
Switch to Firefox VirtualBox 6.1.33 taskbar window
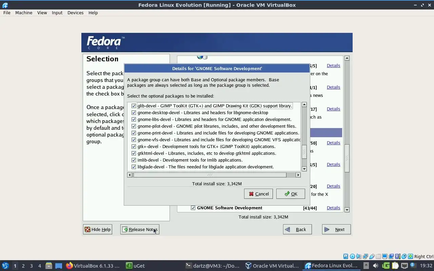93,266
